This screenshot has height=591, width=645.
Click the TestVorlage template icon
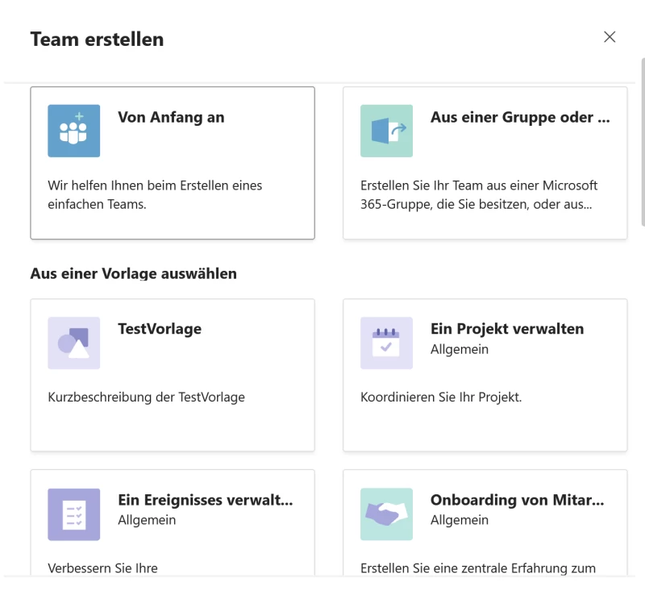(74, 343)
